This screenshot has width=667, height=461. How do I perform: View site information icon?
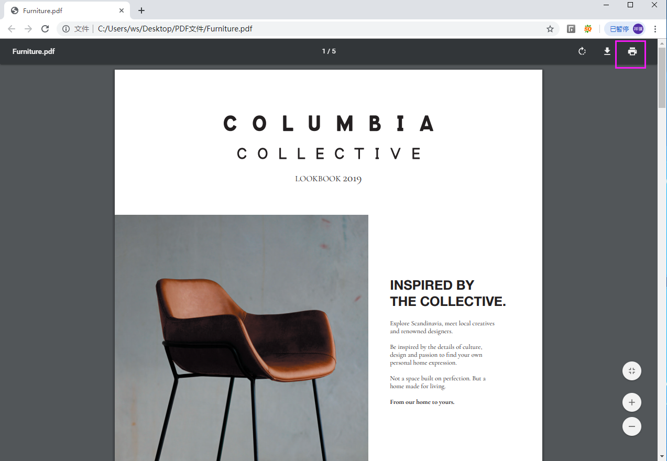(66, 29)
